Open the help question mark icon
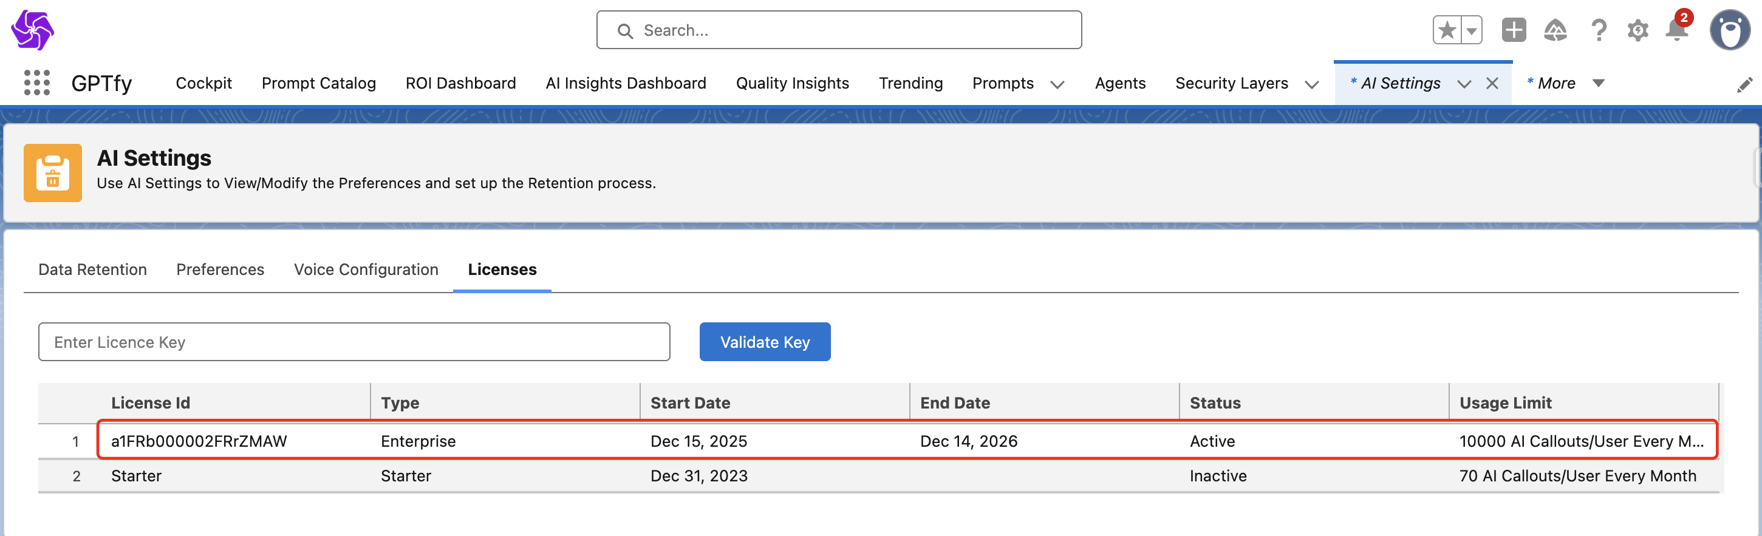This screenshot has width=1762, height=536. tap(1598, 30)
